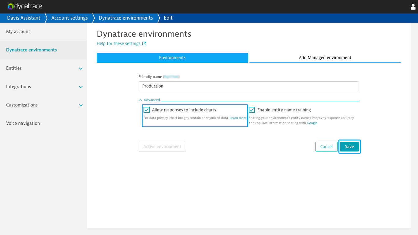Open external link icon beside Help settings
The height and width of the screenshot is (235, 418).
144,43
